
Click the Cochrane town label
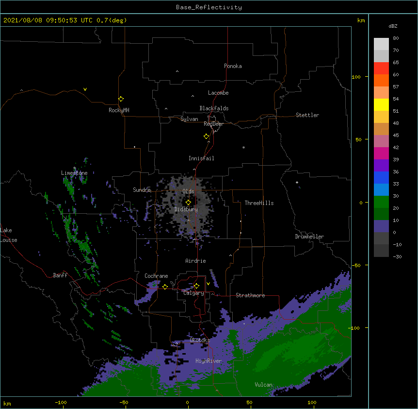tap(156, 276)
